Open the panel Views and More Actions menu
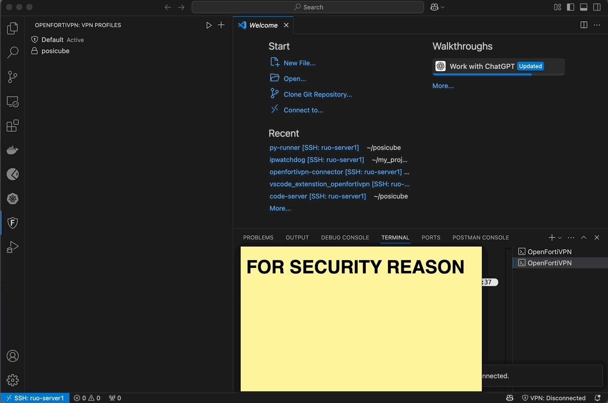The width and height of the screenshot is (608, 403). [x=571, y=237]
